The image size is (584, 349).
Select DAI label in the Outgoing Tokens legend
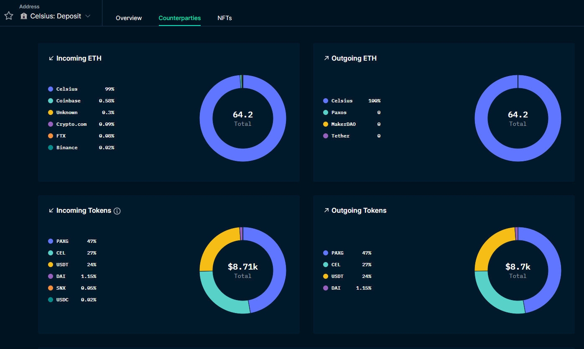[x=336, y=288]
